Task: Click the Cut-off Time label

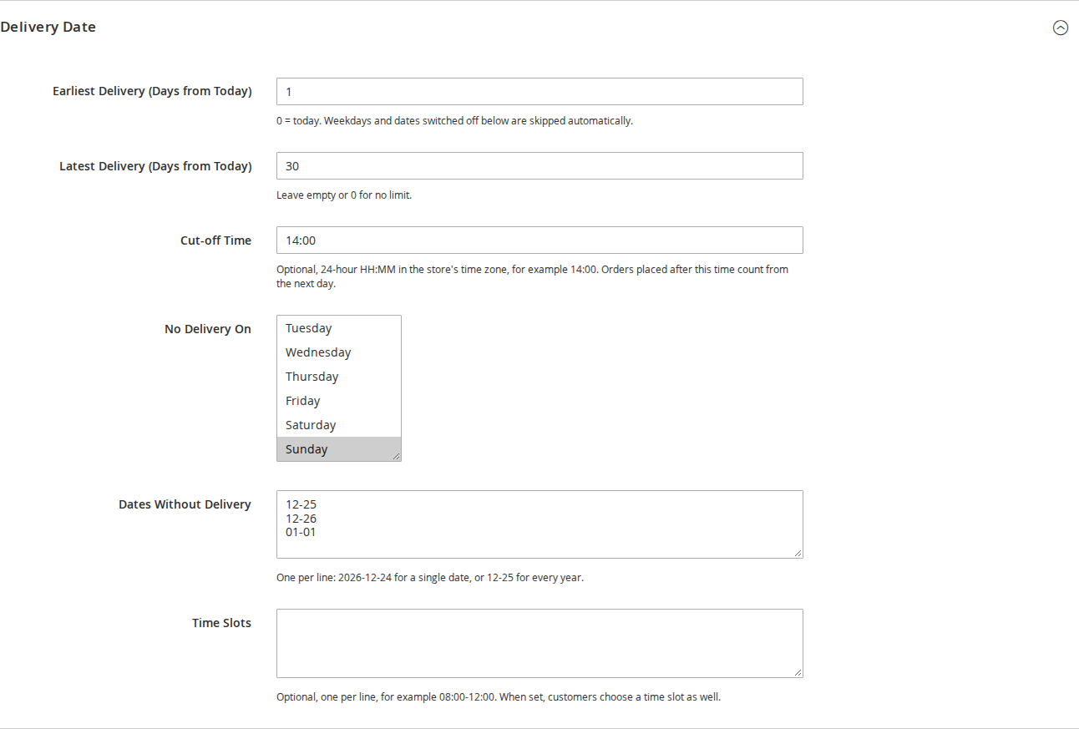Action: [x=215, y=240]
